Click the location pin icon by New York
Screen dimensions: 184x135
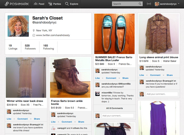(34, 30)
